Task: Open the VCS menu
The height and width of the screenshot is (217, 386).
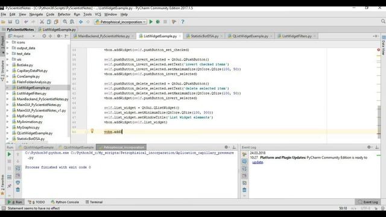Action: pos(98,14)
